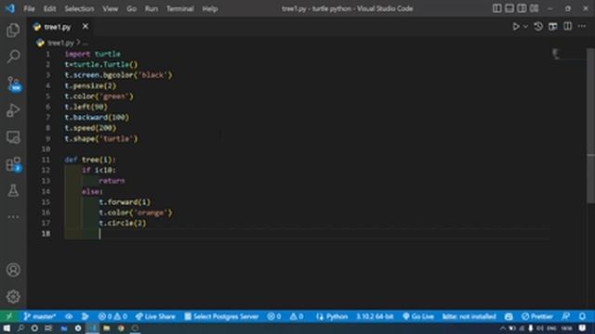Open the Source Control view
The image size is (595, 334).
click(x=14, y=83)
